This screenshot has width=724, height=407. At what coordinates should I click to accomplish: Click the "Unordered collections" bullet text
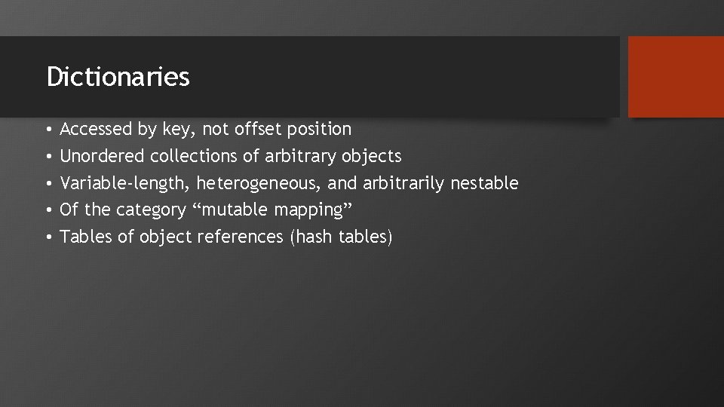(x=230, y=157)
